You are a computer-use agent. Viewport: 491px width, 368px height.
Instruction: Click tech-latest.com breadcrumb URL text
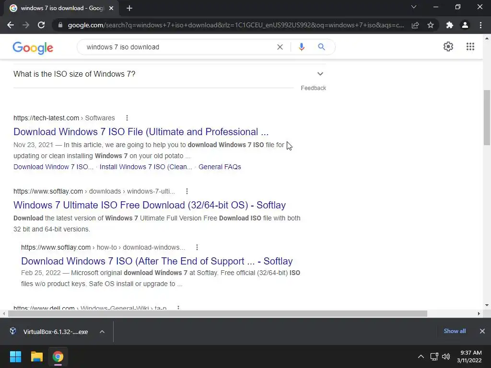coord(64,118)
